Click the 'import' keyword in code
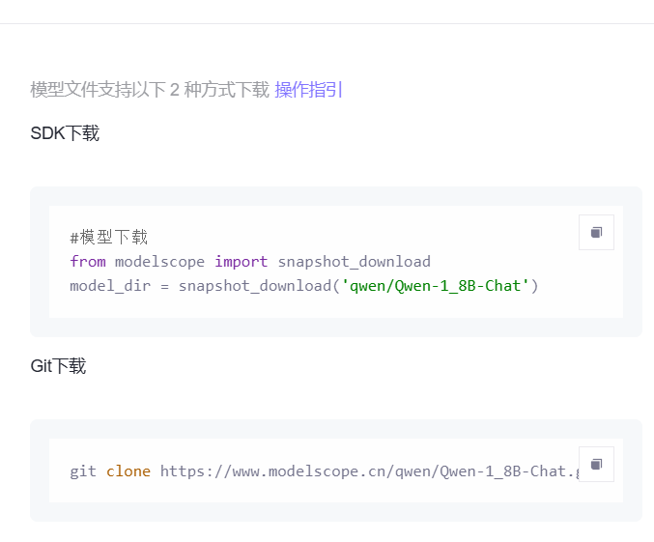This screenshot has height=542, width=654. [x=242, y=262]
